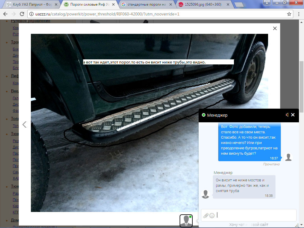Reload the page with the refresh button
The width and height of the screenshot is (304, 228).
[22, 14]
